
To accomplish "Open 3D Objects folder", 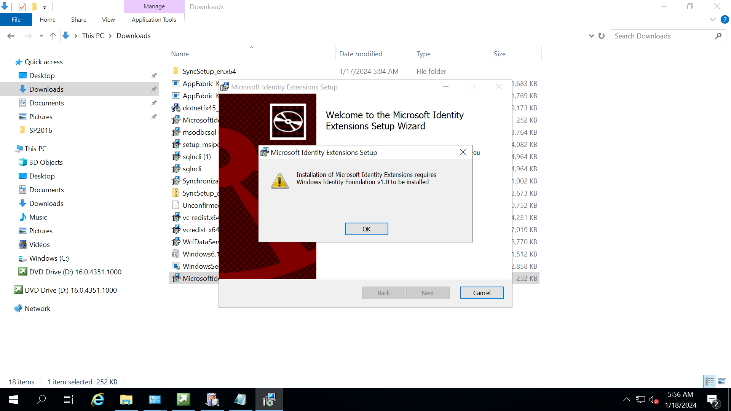I will 46,162.
